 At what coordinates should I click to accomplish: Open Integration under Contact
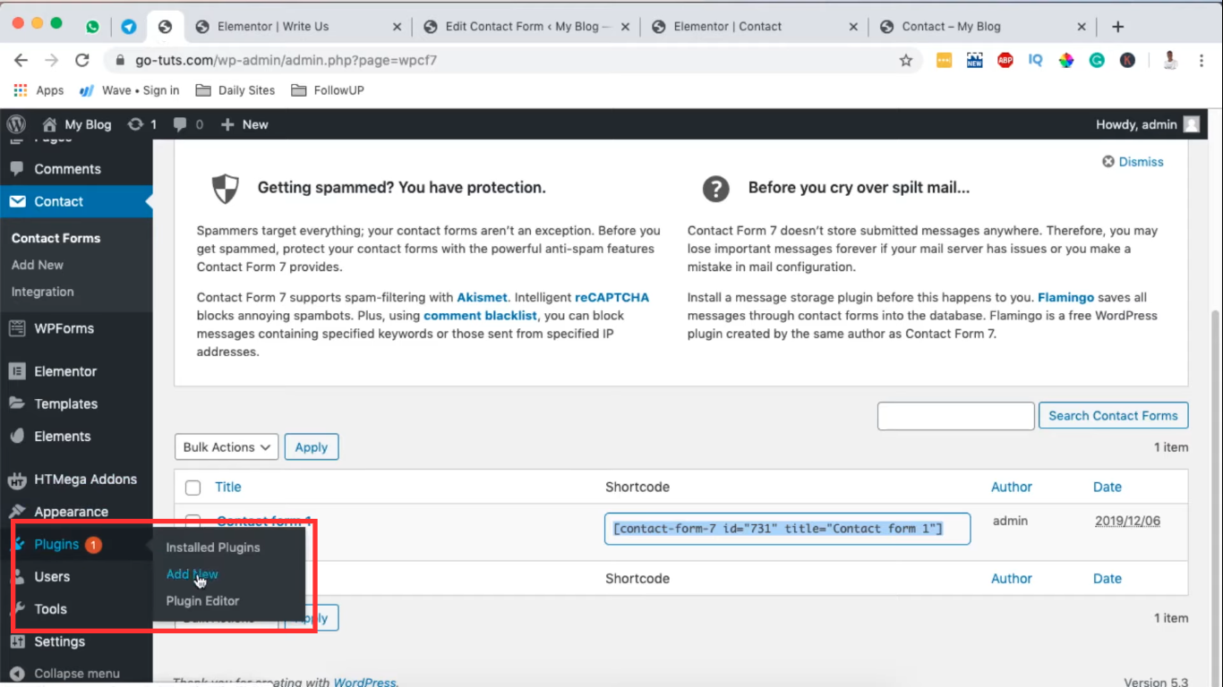[x=42, y=292]
